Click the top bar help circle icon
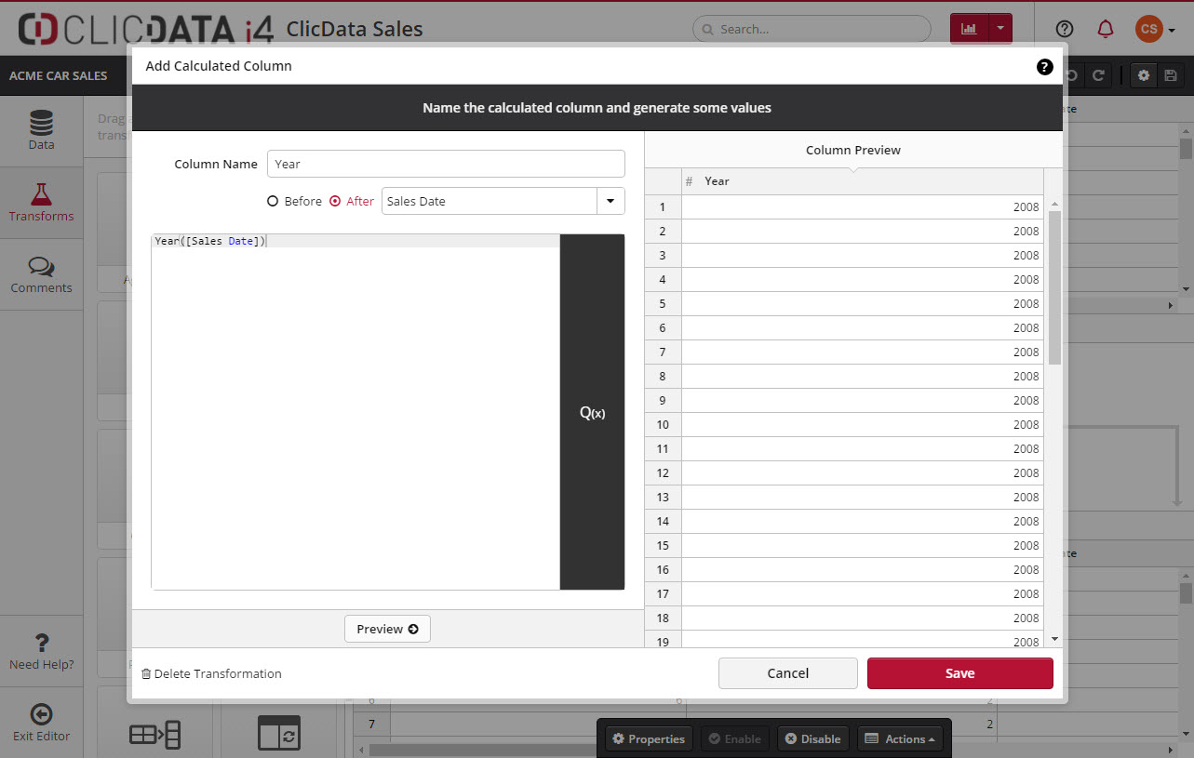 (x=1065, y=29)
